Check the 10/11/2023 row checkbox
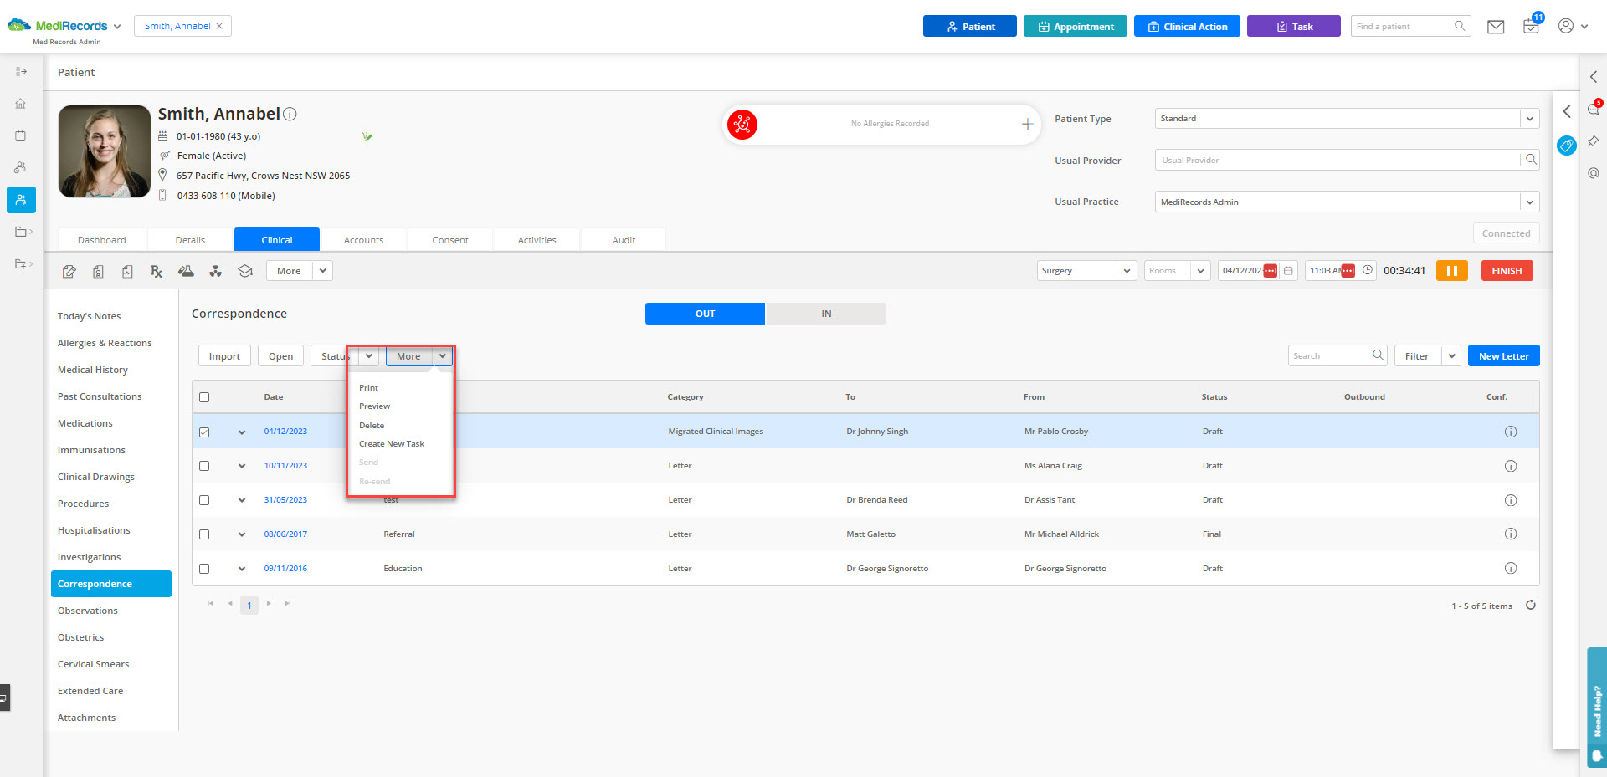 click(x=204, y=466)
